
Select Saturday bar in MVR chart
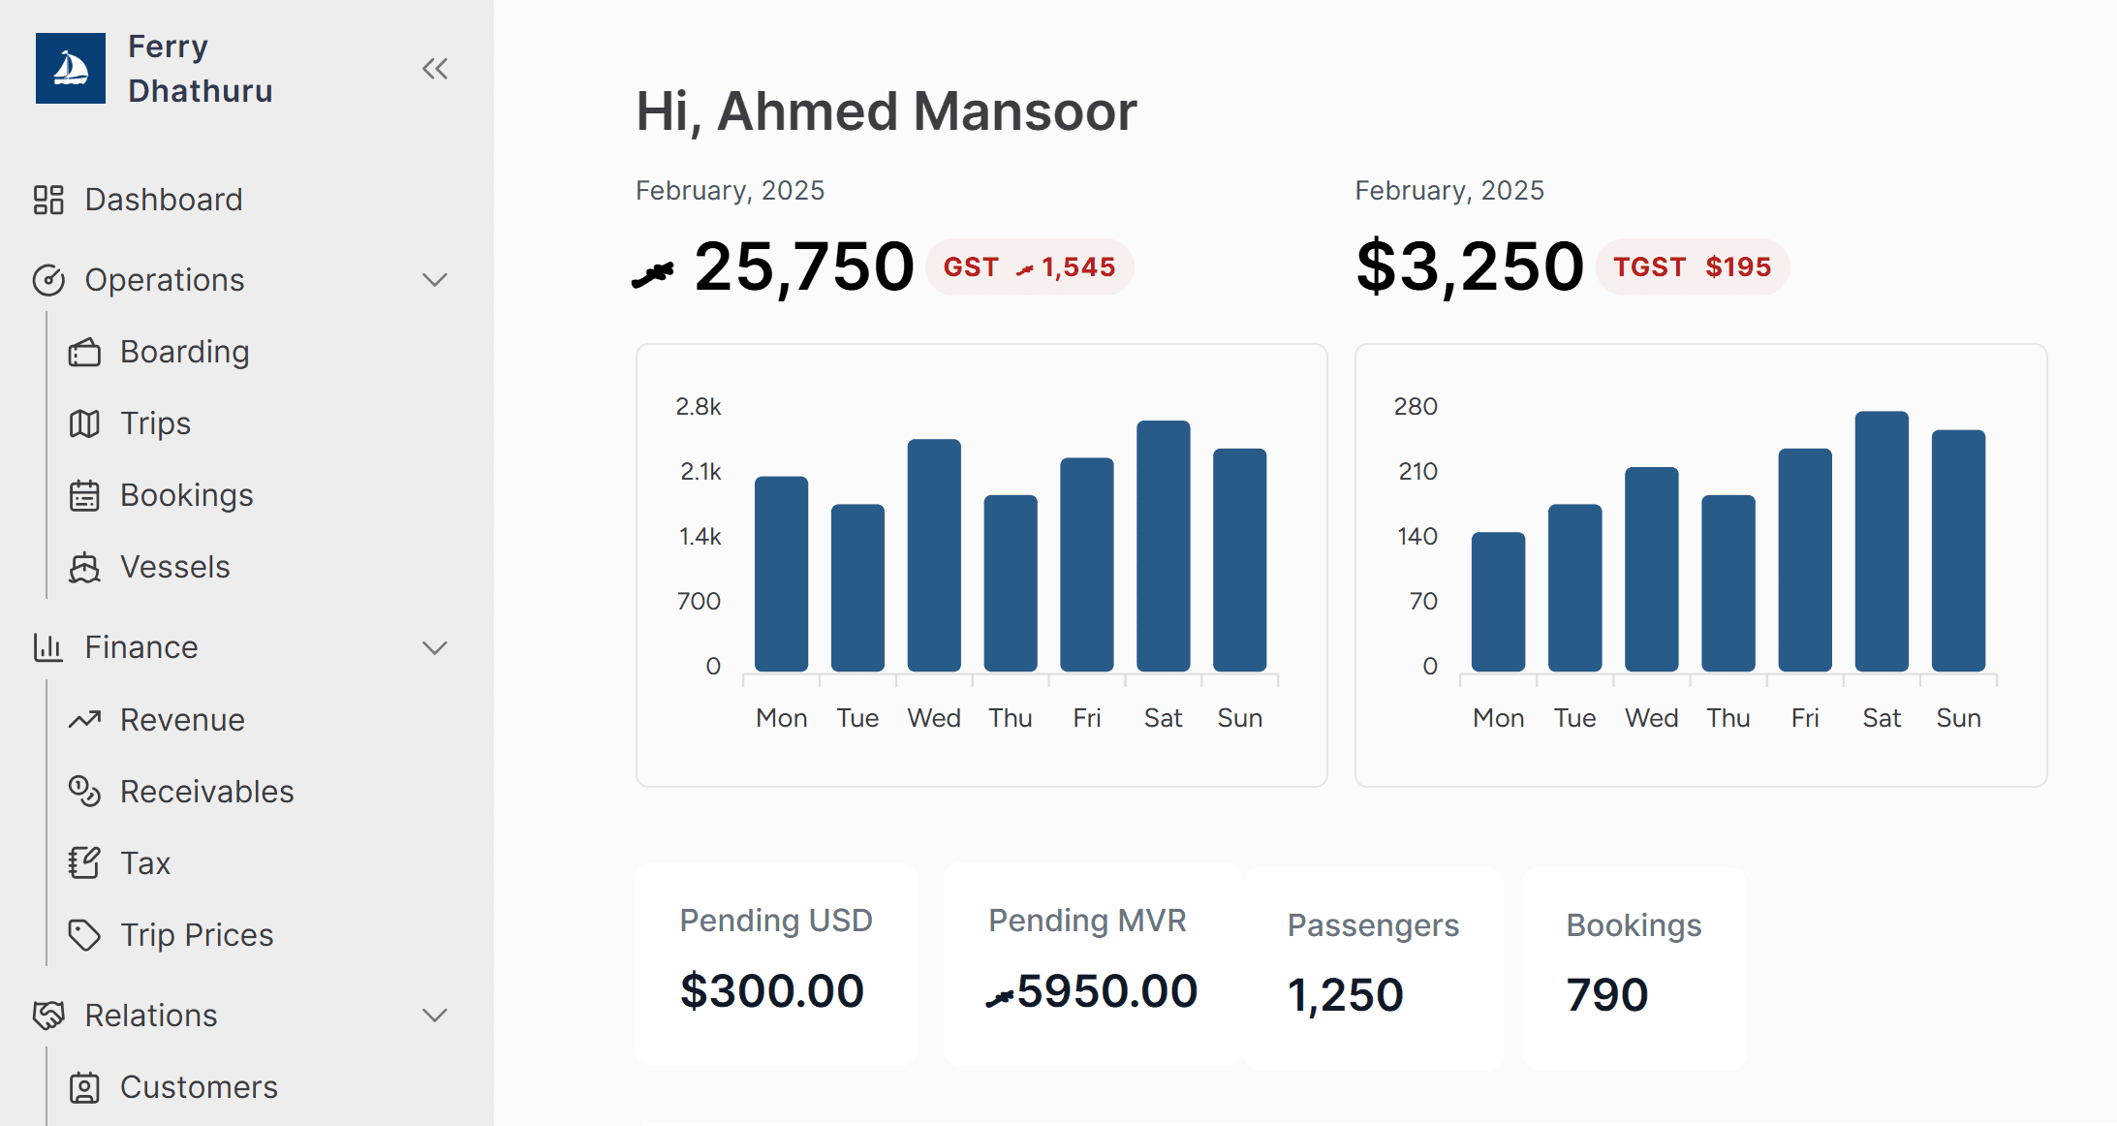(1163, 547)
